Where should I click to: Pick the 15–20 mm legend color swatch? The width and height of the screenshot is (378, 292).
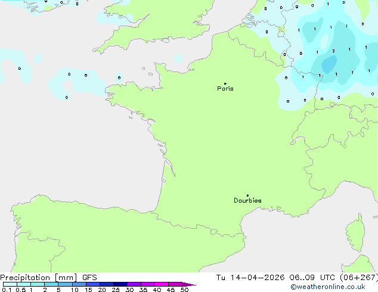pos(93,284)
